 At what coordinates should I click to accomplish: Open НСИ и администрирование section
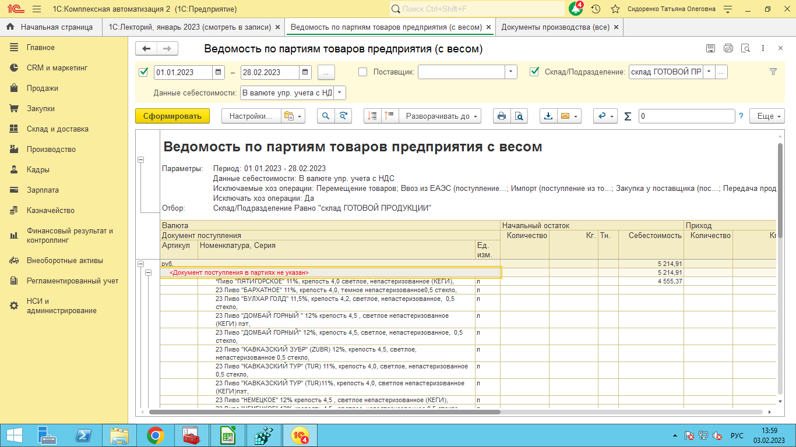[x=61, y=306]
